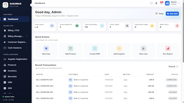
Task: Click the GRN sidebar icon
Action: pos(5,83)
